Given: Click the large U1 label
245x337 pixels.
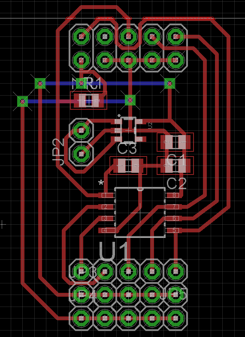Looking at the screenshot, I should coord(114,251).
